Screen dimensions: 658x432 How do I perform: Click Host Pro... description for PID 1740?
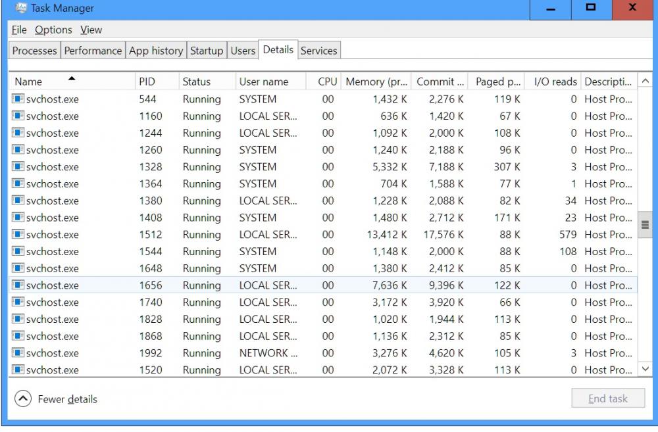[608, 302]
